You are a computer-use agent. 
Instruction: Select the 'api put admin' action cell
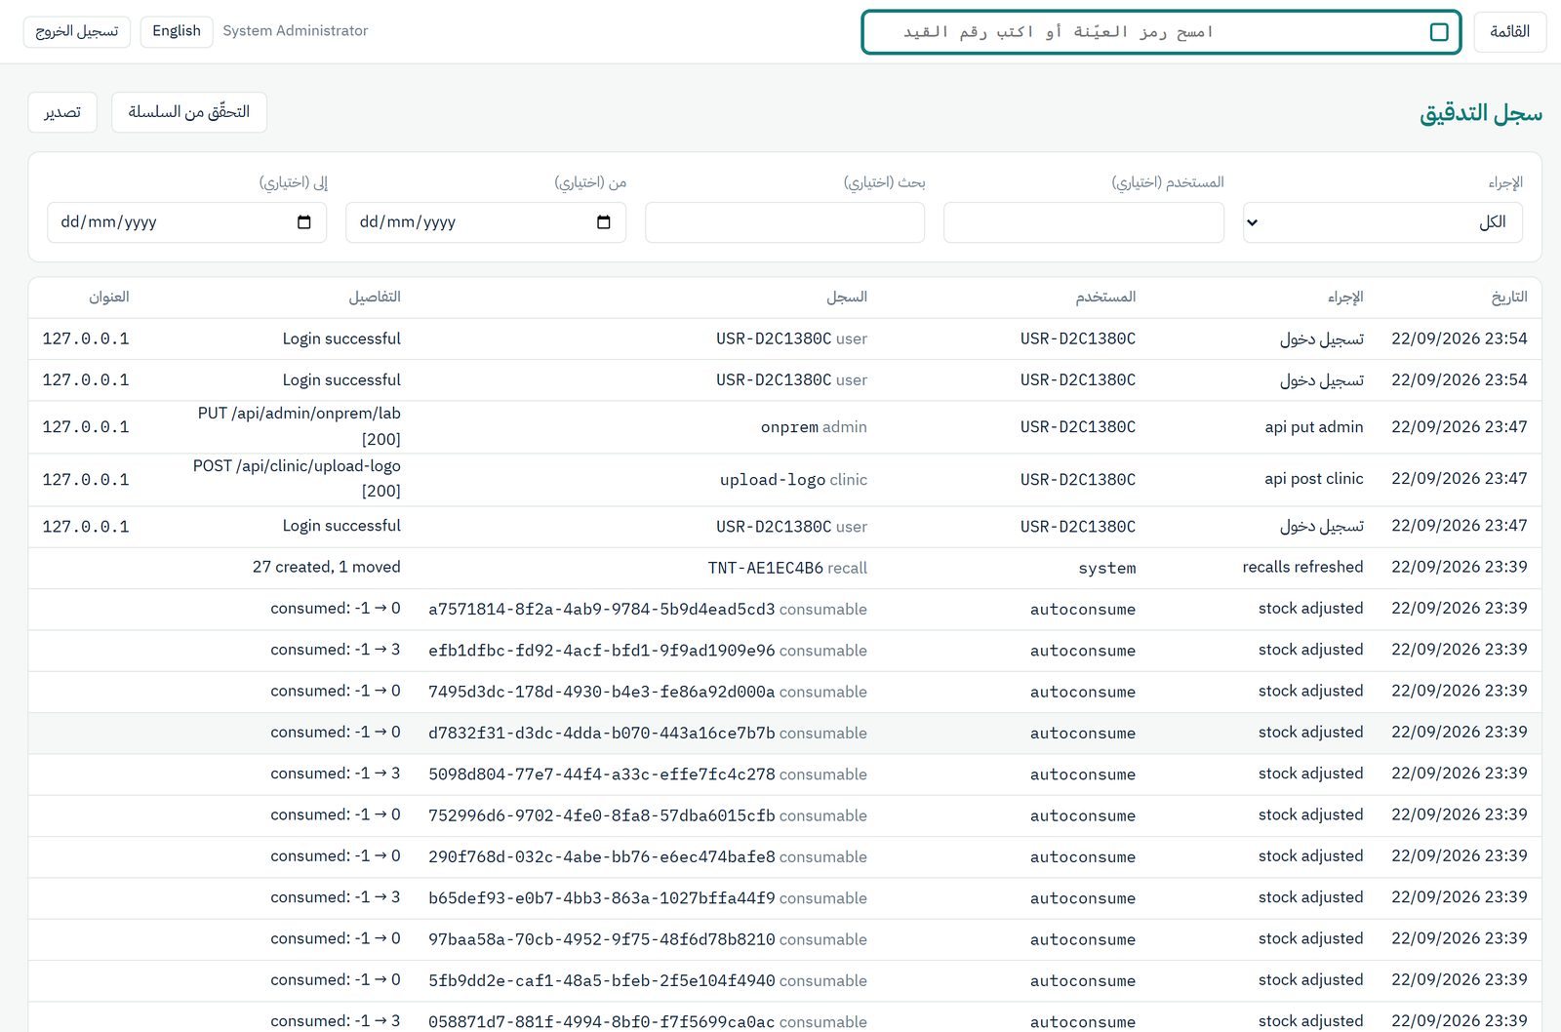(1313, 426)
